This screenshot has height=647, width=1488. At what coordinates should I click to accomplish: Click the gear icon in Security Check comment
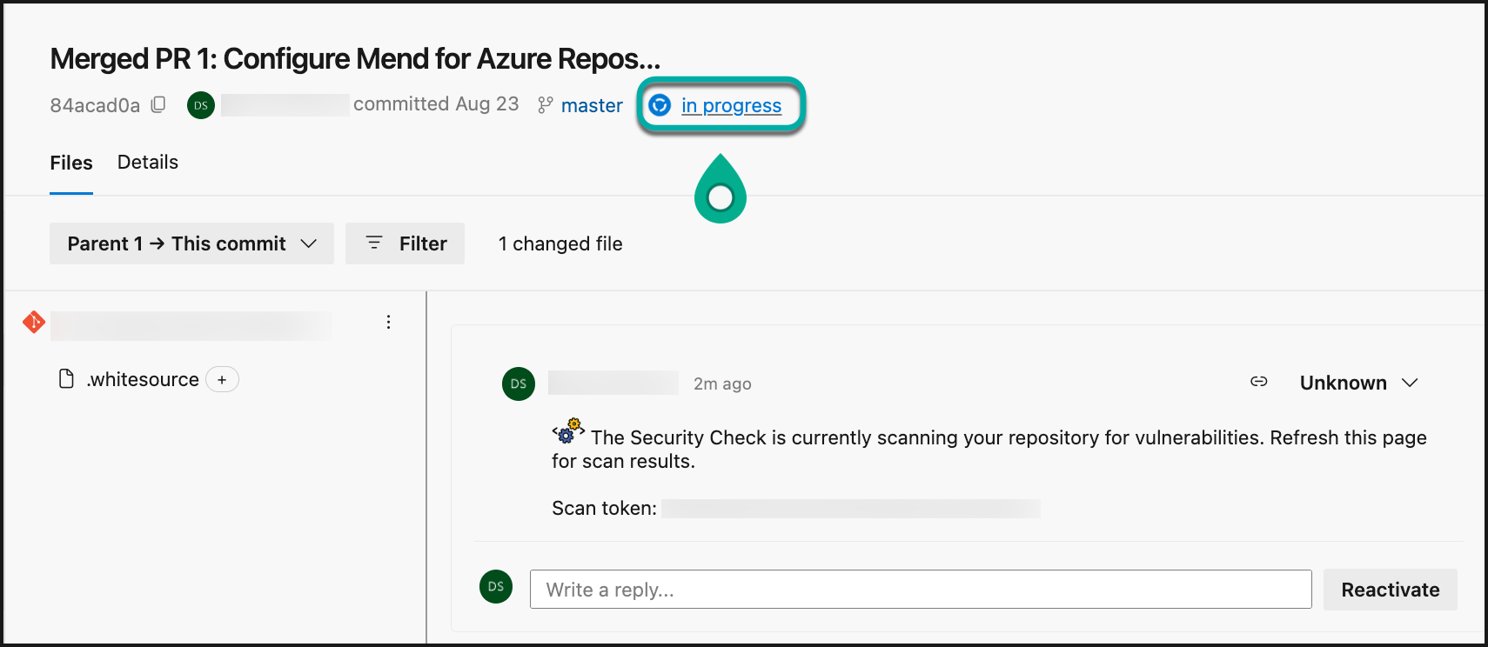coord(568,431)
